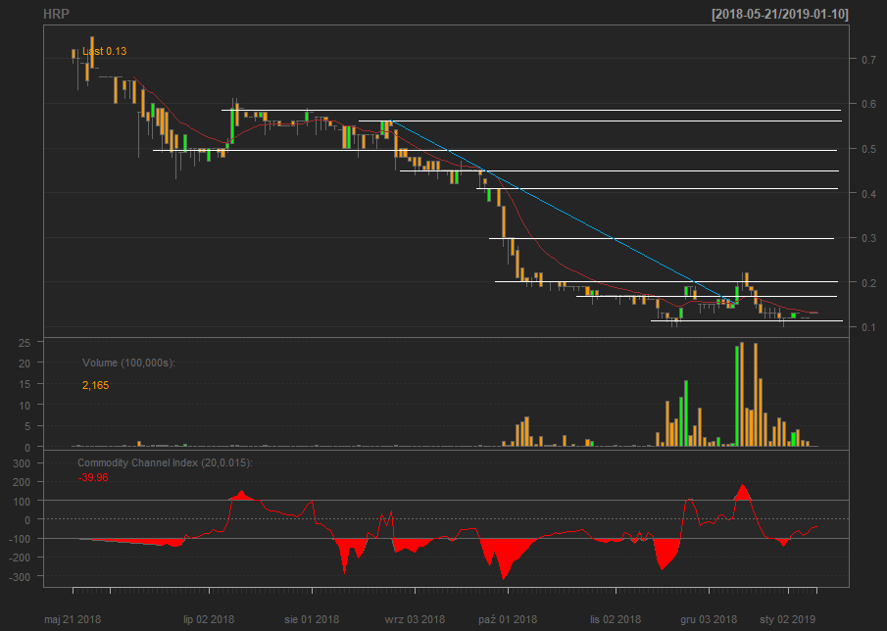The image size is (887, 631).
Task: Click the 0.1 price axis label
Action: [869, 327]
